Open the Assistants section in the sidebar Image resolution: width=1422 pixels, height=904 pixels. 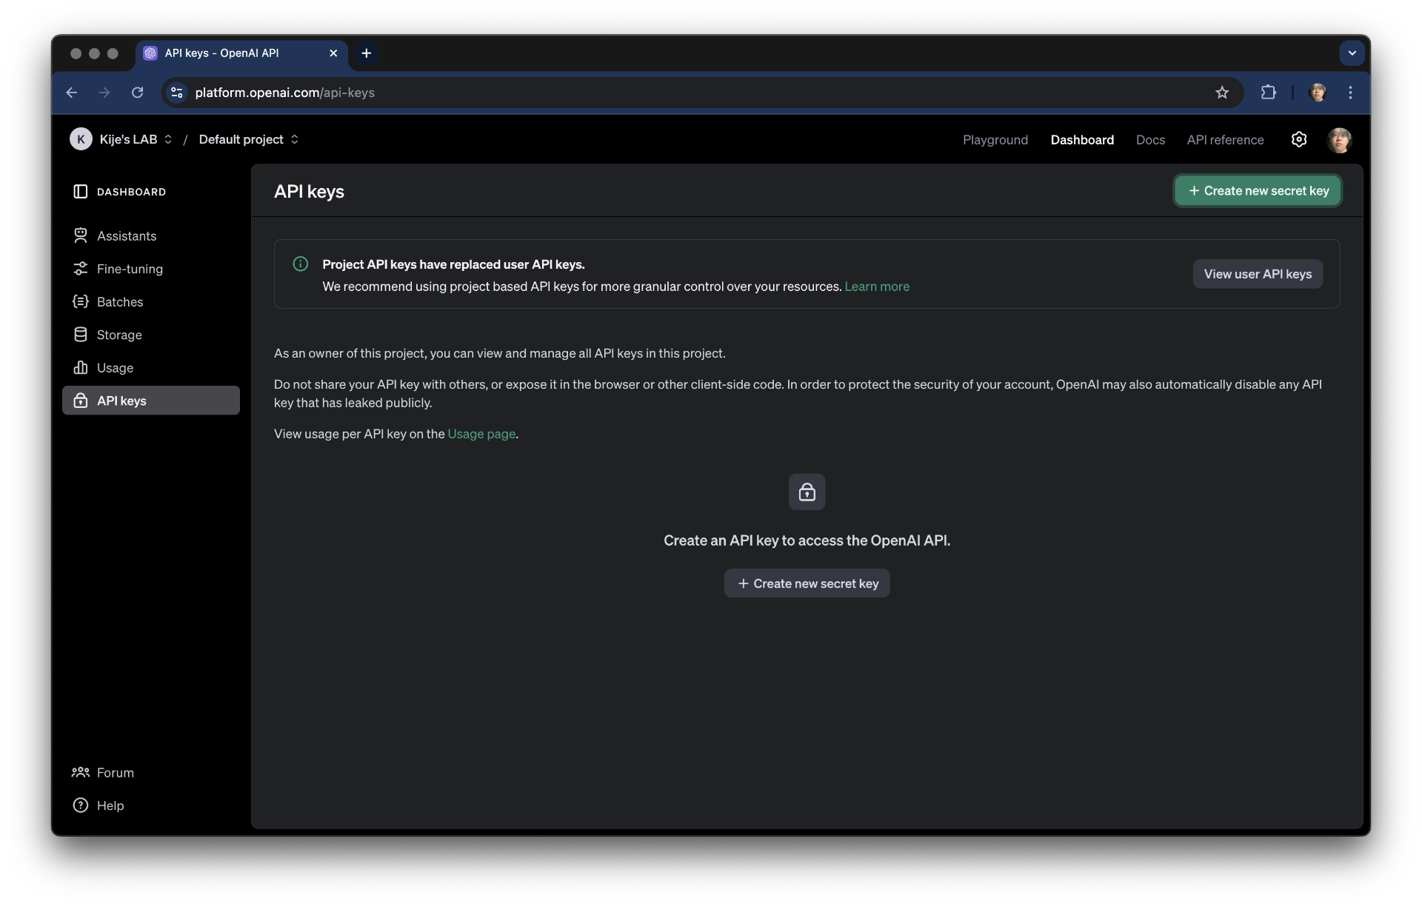(x=127, y=235)
